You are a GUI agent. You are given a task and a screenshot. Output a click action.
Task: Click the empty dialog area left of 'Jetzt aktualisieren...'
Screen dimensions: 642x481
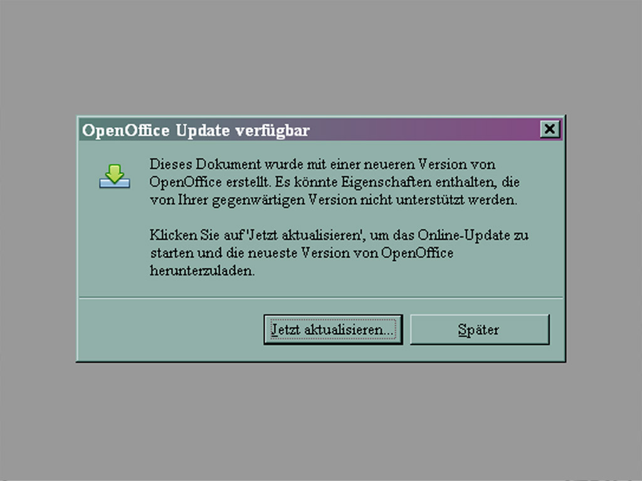(x=171, y=329)
